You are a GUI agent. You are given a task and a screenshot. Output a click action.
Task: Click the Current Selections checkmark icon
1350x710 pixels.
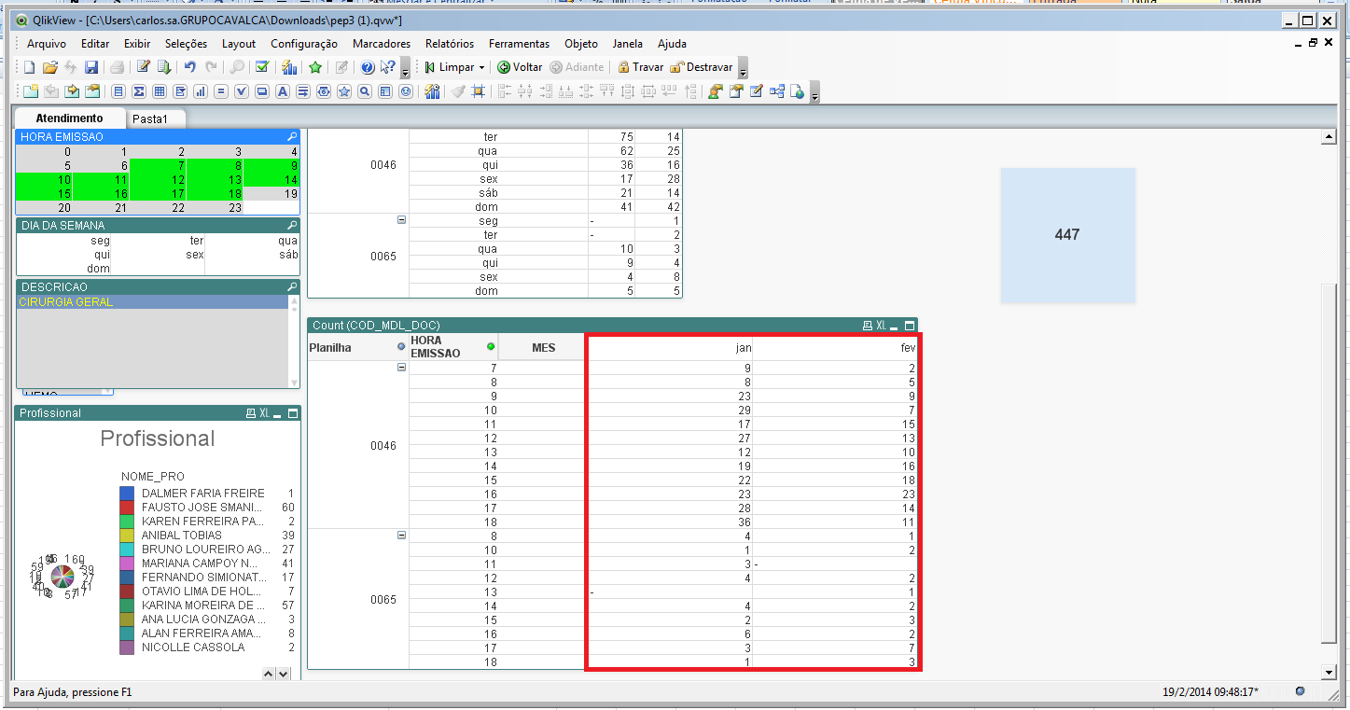[x=262, y=67]
